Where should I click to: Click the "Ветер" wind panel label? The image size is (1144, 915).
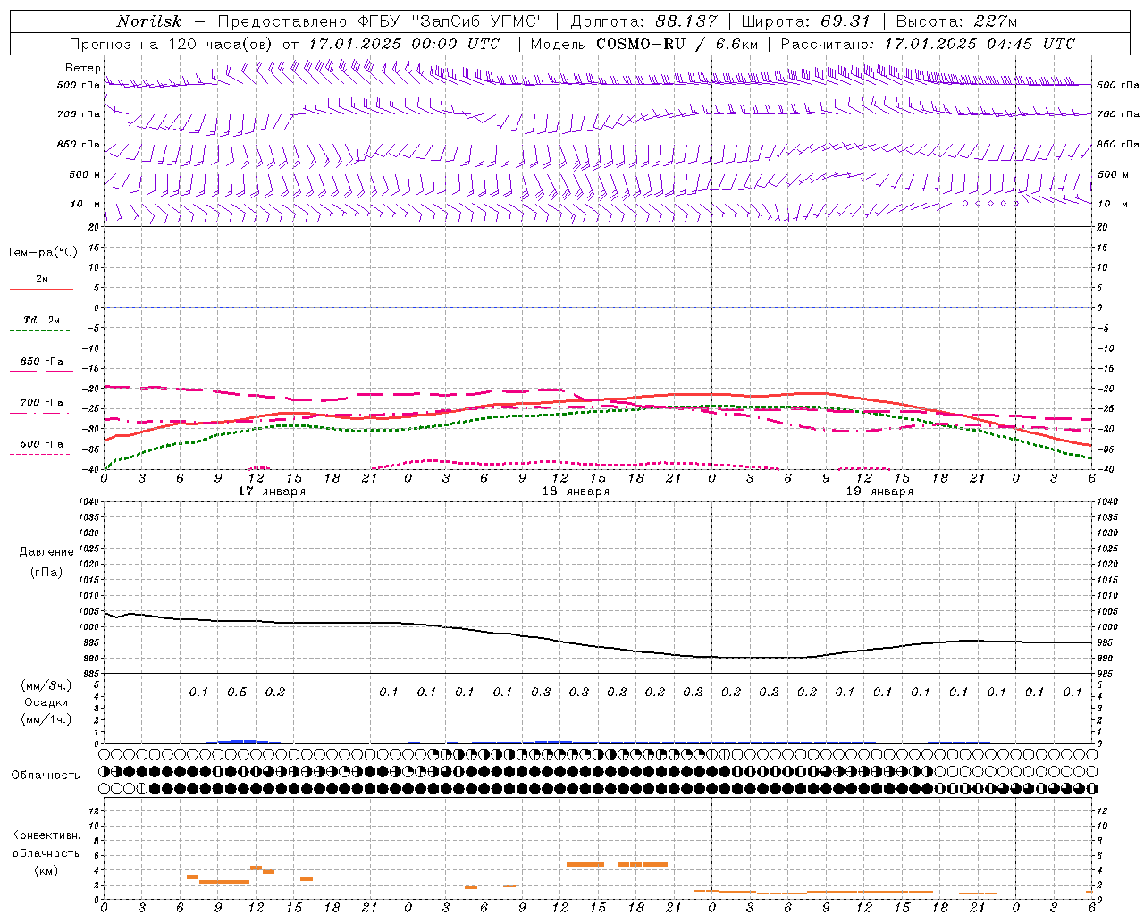[83, 68]
